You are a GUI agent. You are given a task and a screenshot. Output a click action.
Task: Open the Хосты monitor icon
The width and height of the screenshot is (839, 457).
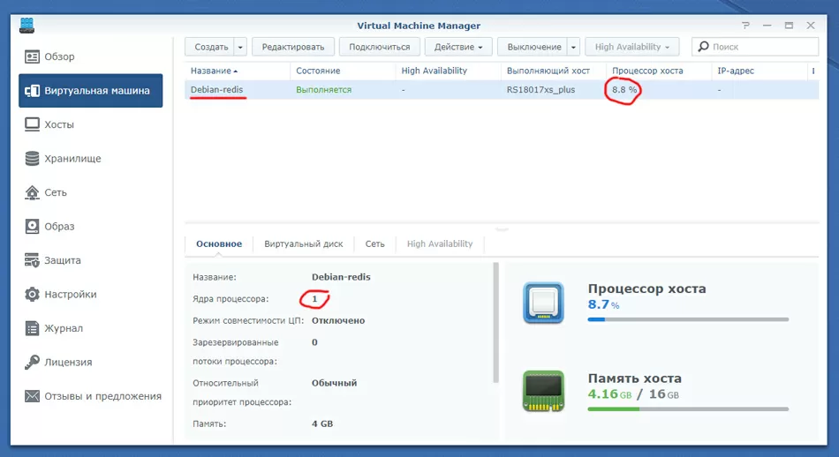click(32, 124)
